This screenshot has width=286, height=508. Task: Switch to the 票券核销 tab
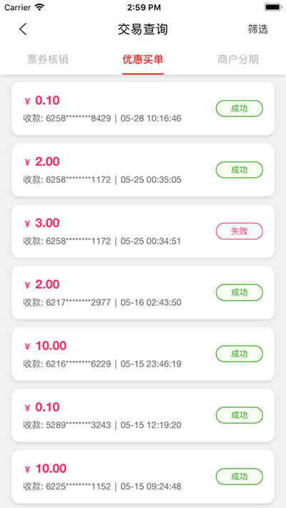pyautogui.click(x=48, y=59)
